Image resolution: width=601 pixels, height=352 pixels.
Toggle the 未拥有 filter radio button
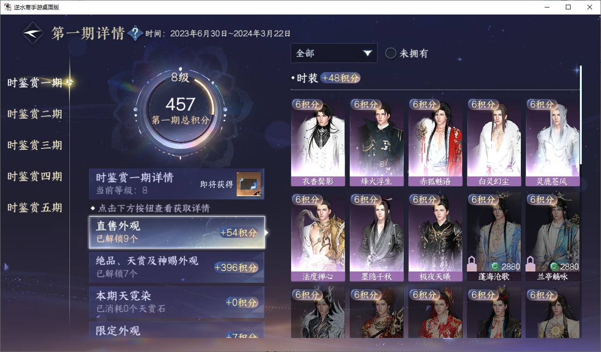(x=391, y=53)
